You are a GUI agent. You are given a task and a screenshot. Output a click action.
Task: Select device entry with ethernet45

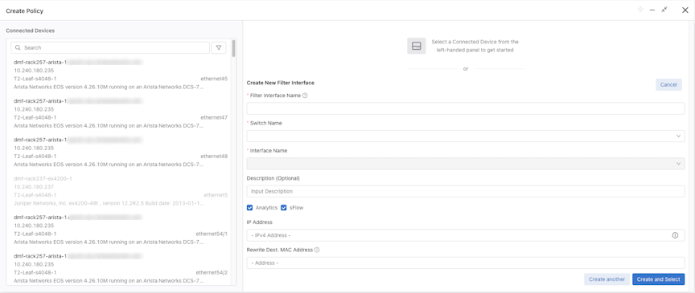coord(121,75)
